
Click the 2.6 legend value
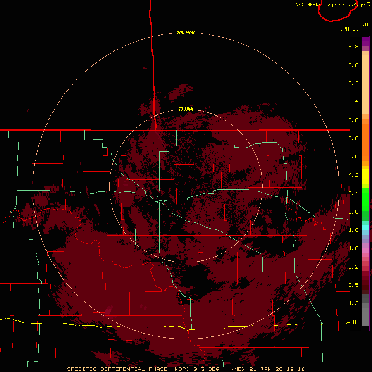[x=353, y=212]
